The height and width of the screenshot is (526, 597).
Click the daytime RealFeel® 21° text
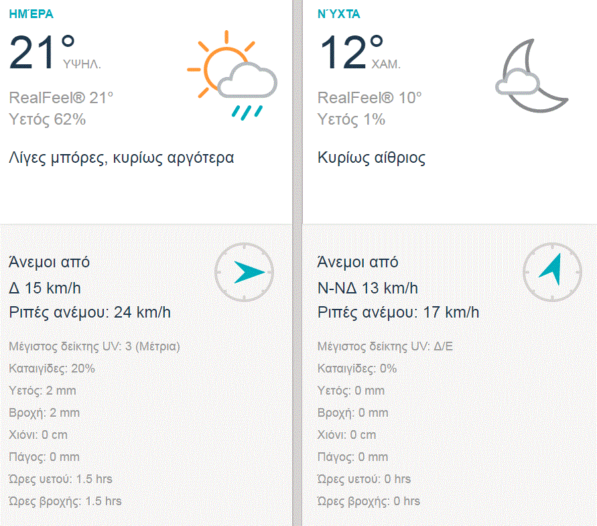(61, 98)
